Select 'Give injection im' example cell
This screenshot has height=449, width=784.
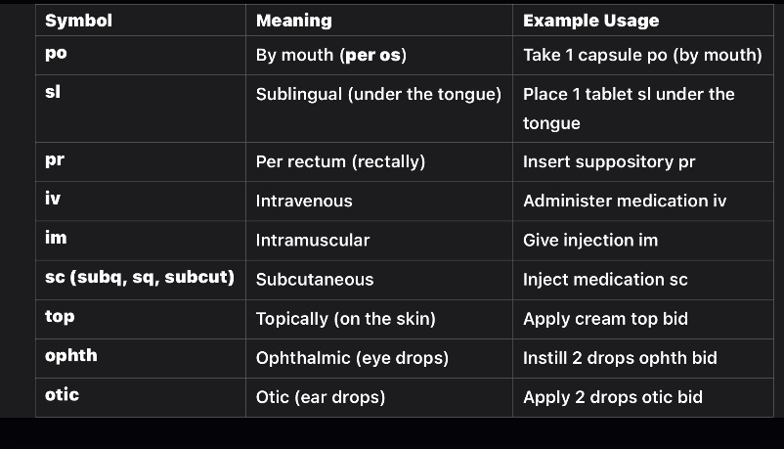click(589, 240)
